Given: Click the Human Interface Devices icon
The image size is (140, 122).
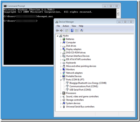Looking at the screenshot, I should (64, 56).
